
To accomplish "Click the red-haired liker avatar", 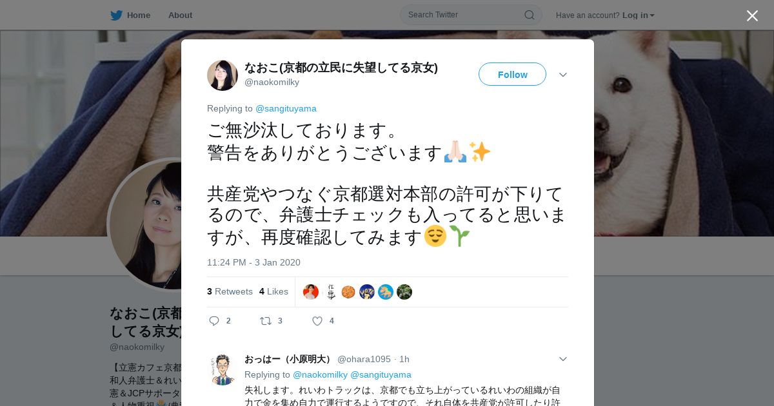I will click(x=311, y=292).
